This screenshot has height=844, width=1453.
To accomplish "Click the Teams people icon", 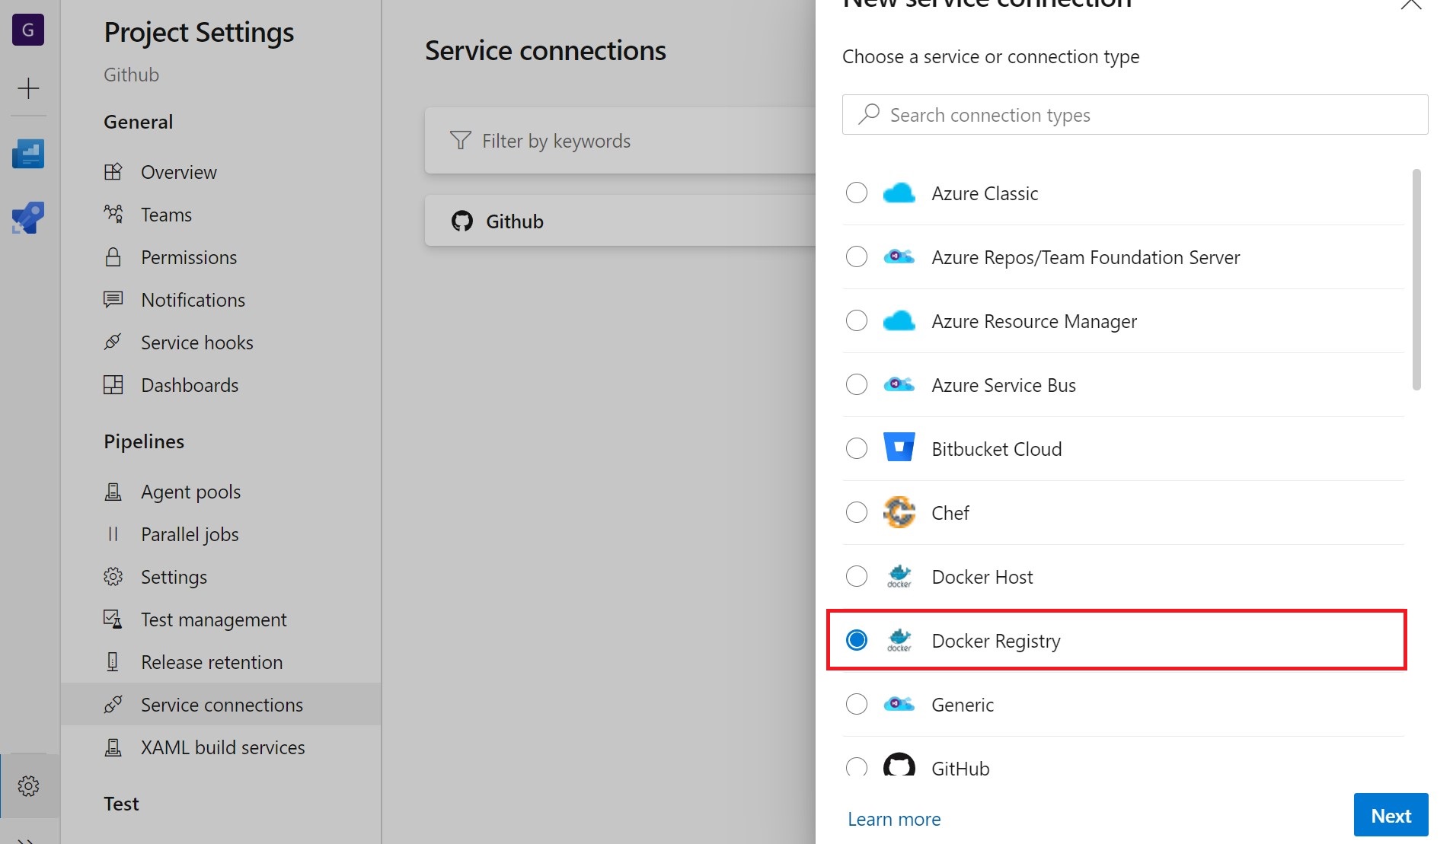I will click(113, 215).
